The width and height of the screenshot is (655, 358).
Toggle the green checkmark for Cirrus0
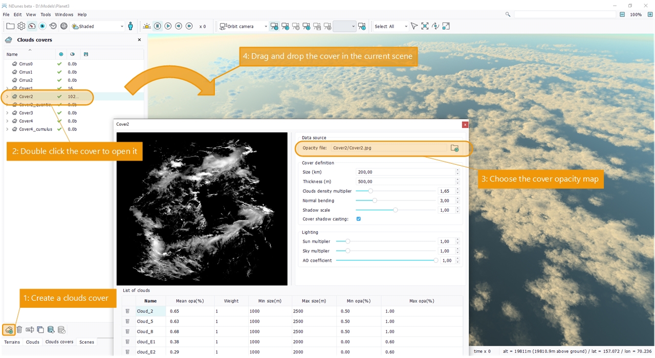[x=59, y=64]
